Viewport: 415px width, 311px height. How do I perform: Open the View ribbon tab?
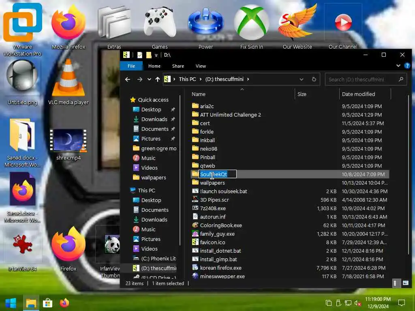coord(201,66)
